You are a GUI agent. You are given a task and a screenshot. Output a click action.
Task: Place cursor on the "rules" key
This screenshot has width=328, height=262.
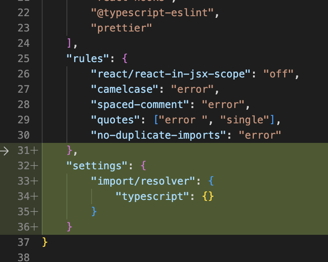click(88, 58)
